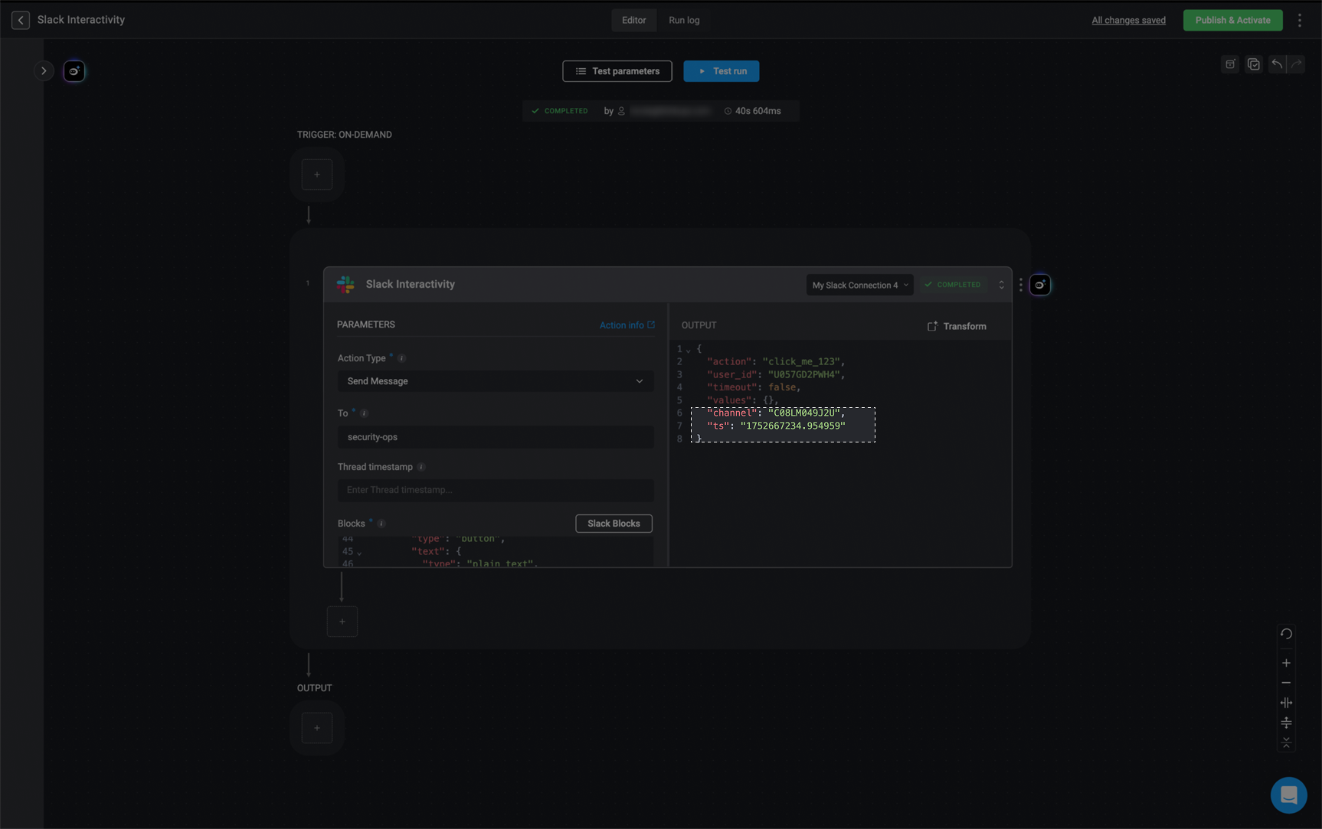
Task: Start a Test run
Action: tap(722, 71)
